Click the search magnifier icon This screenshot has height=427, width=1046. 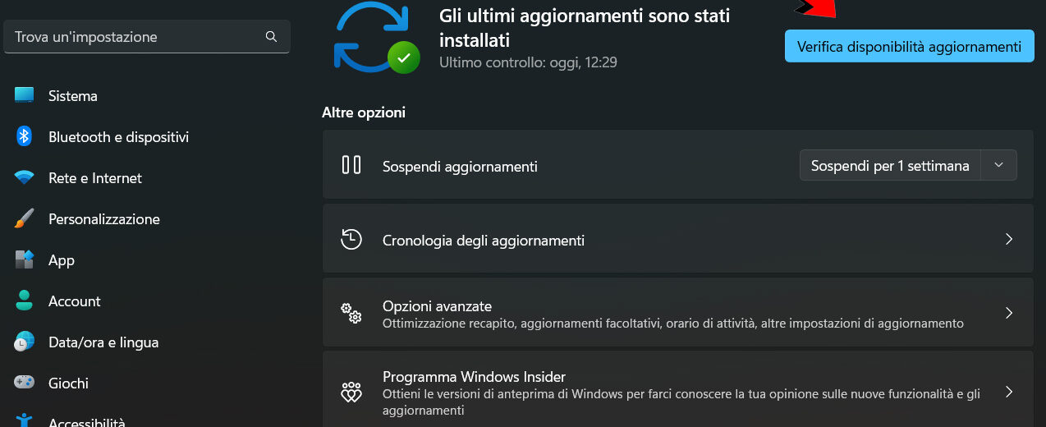272,37
